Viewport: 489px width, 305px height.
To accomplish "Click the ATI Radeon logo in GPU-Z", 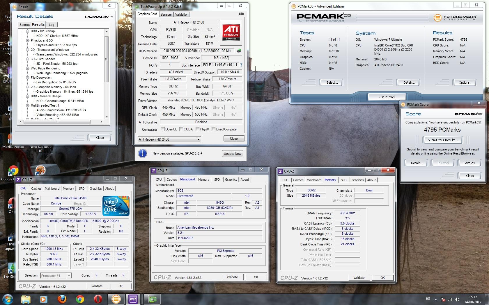I will coord(231,32).
